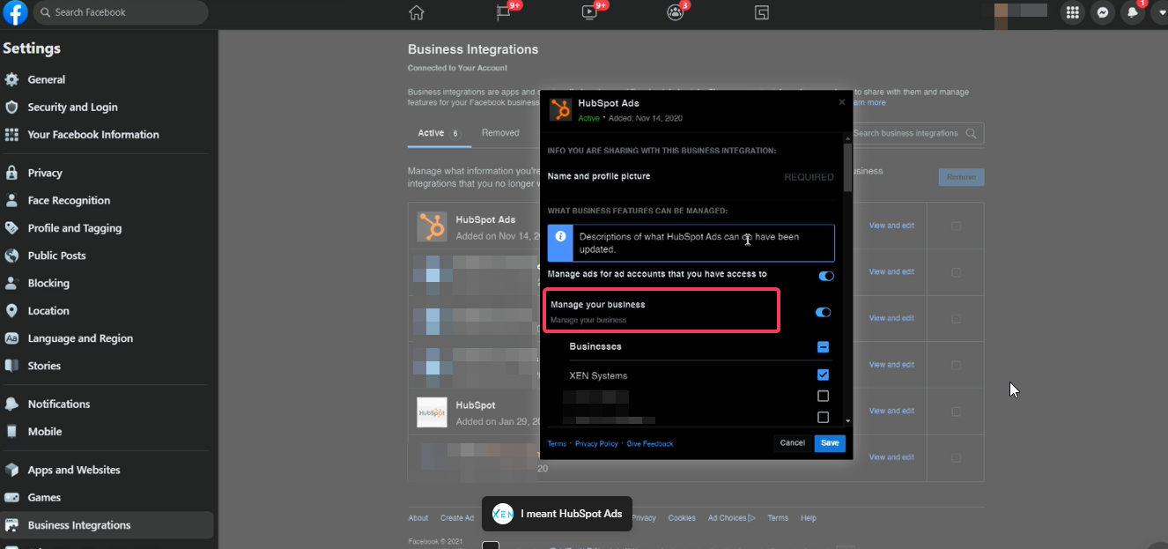Toggle the Businesses select-all checkbox

pyautogui.click(x=823, y=347)
